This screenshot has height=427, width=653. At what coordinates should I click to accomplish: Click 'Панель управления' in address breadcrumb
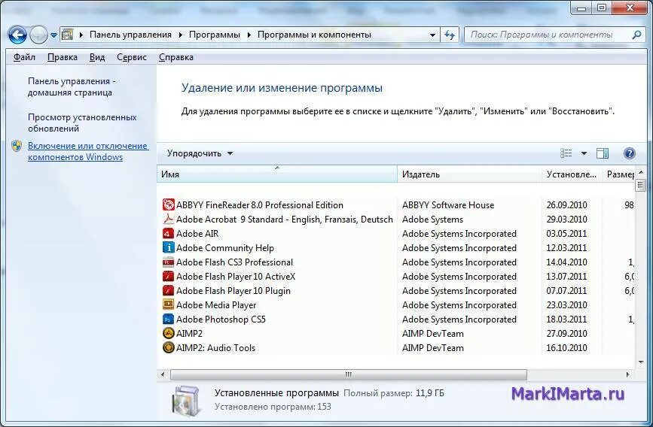tap(130, 35)
